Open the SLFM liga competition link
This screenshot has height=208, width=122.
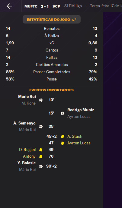(x=73, y=6)
